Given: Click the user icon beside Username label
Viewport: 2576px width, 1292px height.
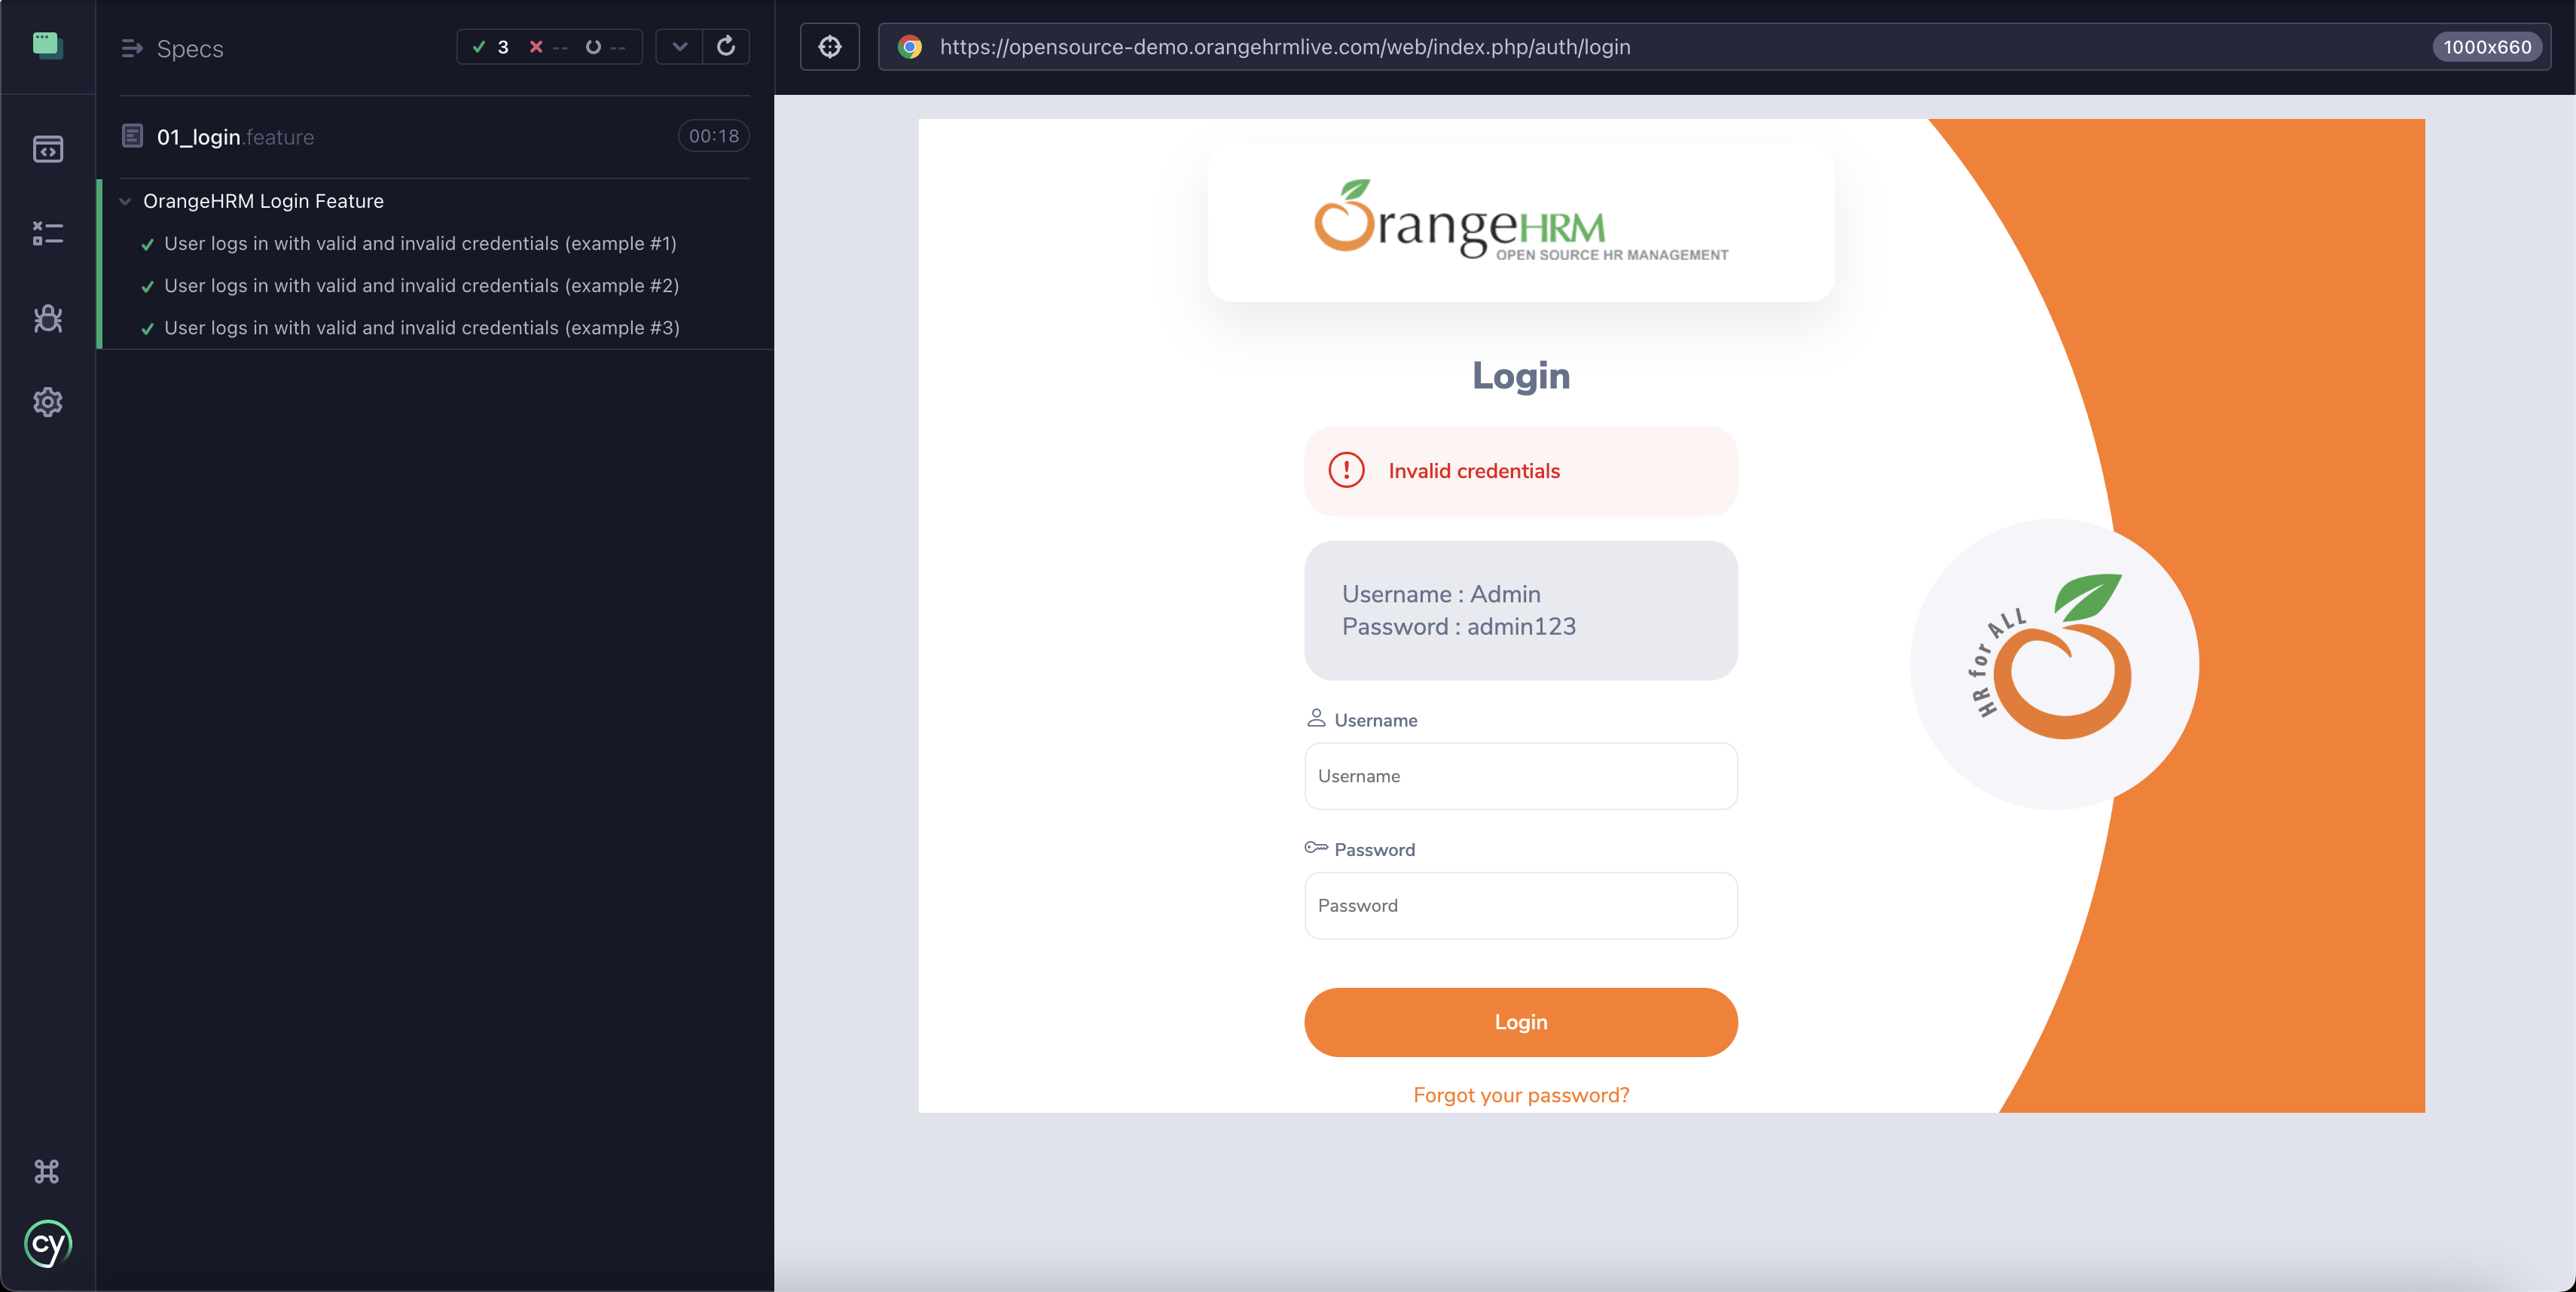Looking at the screenshot, I should point(1316,718).
